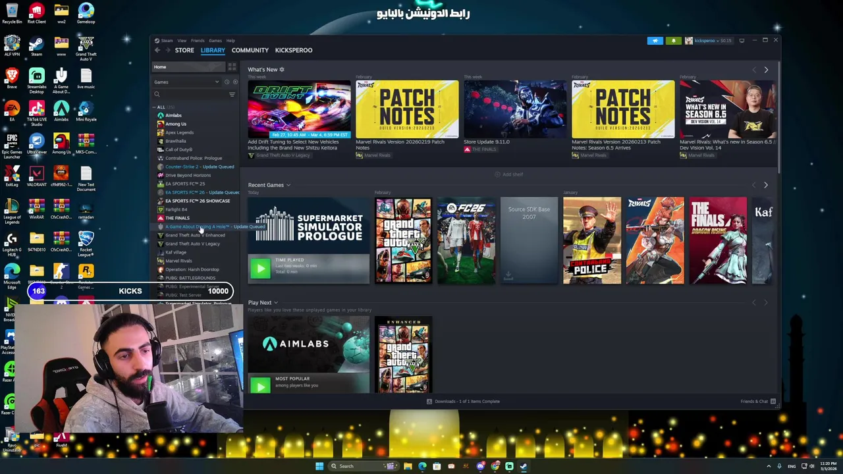Toggle sort by recent activity clock icon

click(227, 82)
